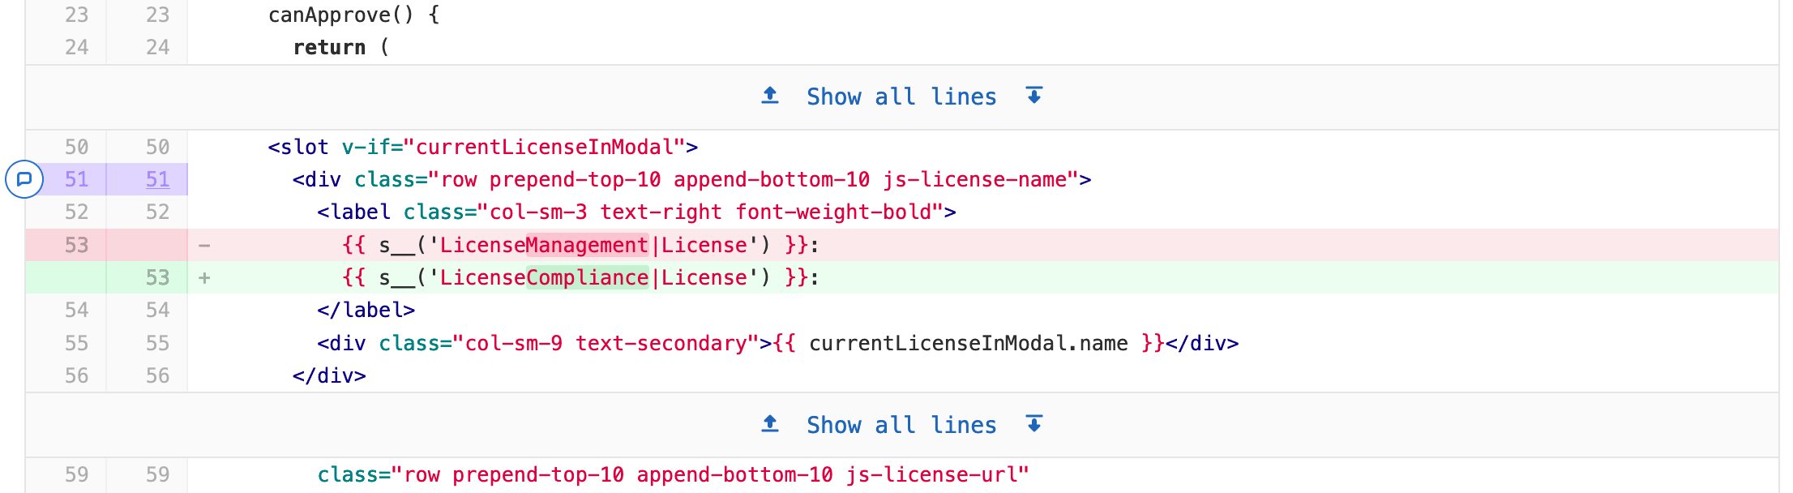The height and width of the screenshot is (493, 1793).
Task: Click the highlighted "Compliance" added text
Action: 587,277
